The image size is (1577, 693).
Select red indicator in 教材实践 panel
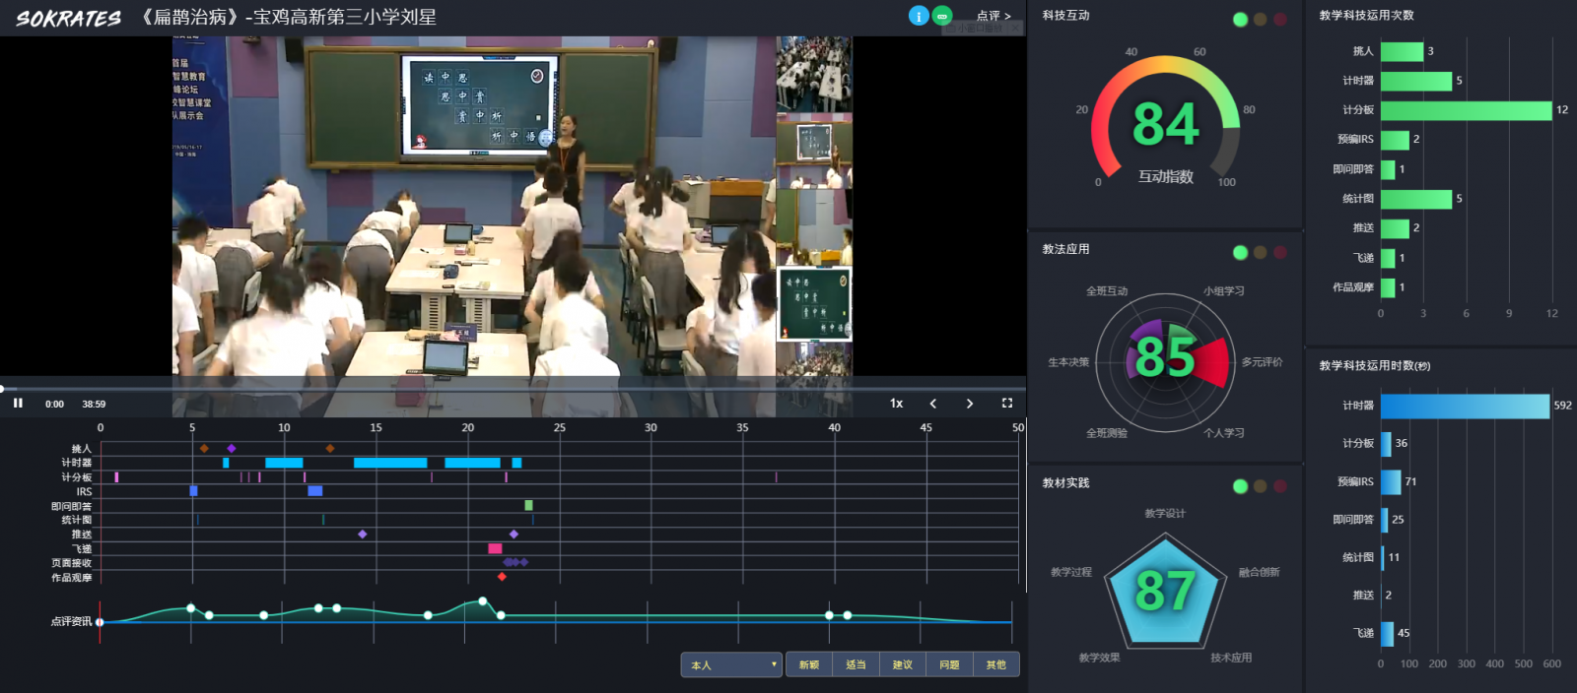(x=1279, y=486)
